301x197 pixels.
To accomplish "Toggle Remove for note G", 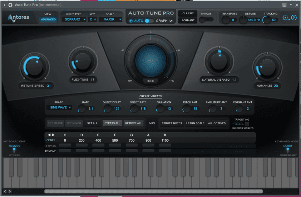I will (x=132, y=151).
